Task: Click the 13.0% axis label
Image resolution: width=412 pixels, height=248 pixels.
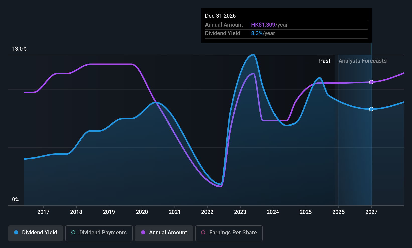Action: click(x=19, y=49)
